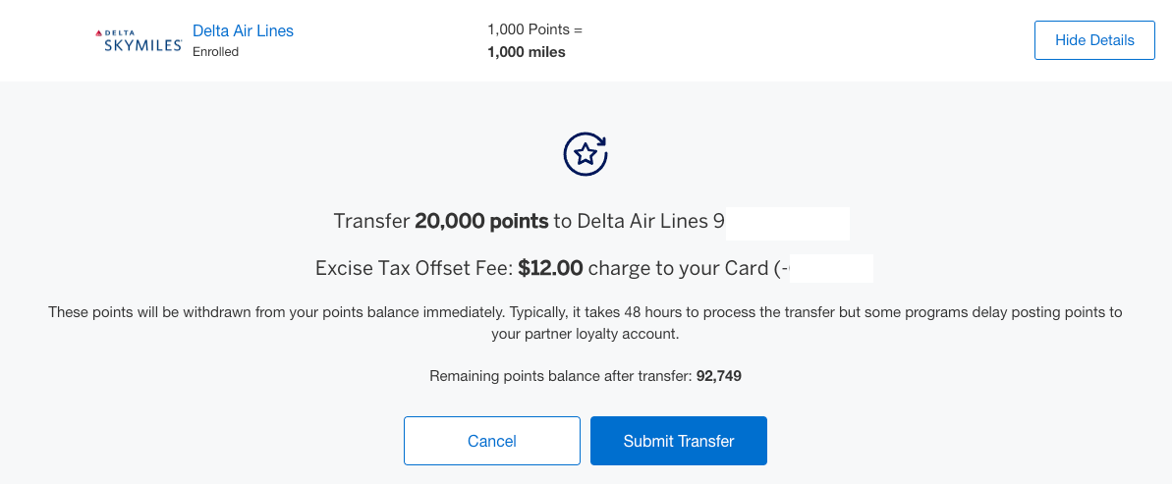Viewport: 1172px width, 484px height.
Task: Click "your partner loyalty account" text
Action: 586,334
